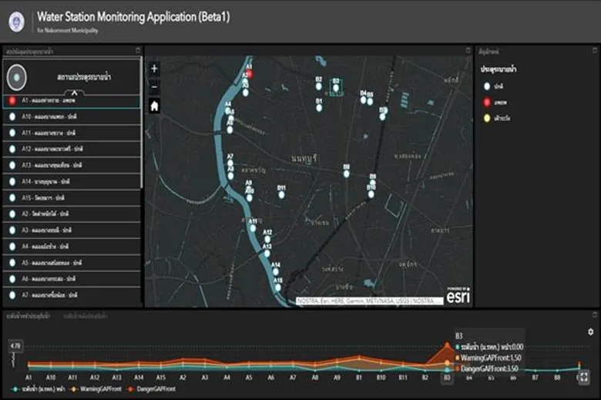Select station A7 in the list
The image size is (601, 400).
click(x=72, y=295)
